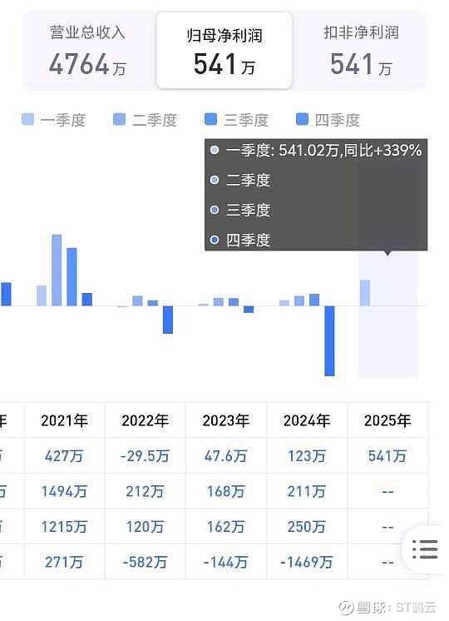Click the 2024 fourth-quarter negative bar

click(329, 341)
